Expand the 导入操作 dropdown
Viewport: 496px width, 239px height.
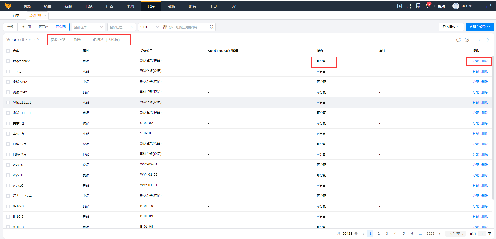[451, 27]
